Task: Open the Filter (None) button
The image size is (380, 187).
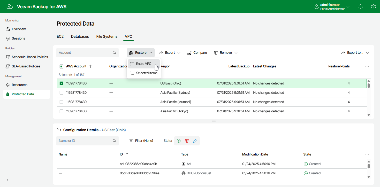Action: pyautogui.click(x=141, y=141)
